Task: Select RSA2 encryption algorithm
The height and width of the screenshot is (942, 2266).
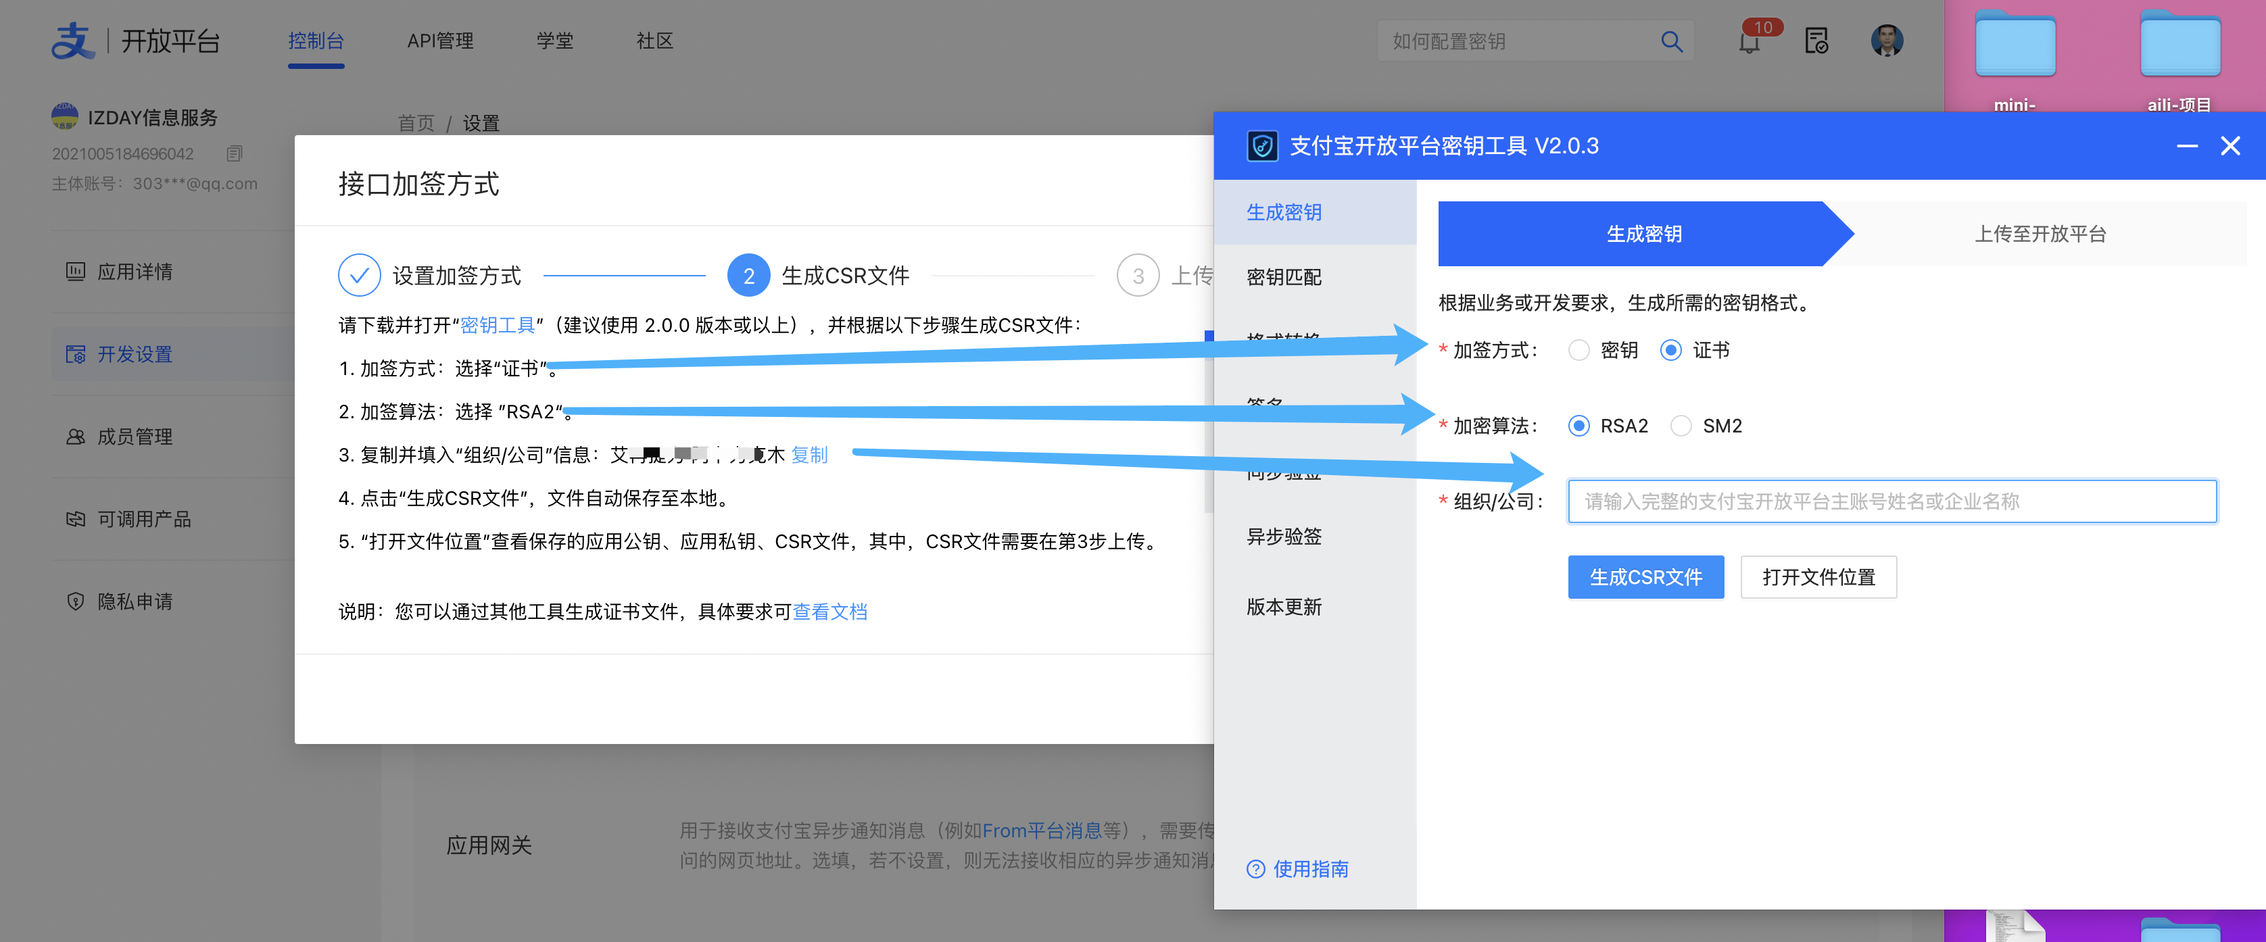Action: tap(1579, 426)
